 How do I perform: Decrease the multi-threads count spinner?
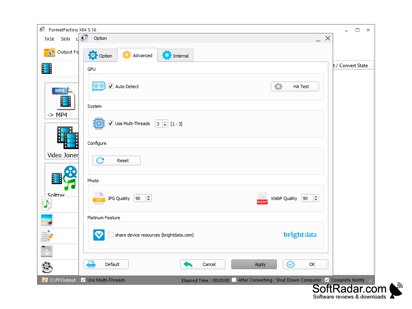point(165,126)
